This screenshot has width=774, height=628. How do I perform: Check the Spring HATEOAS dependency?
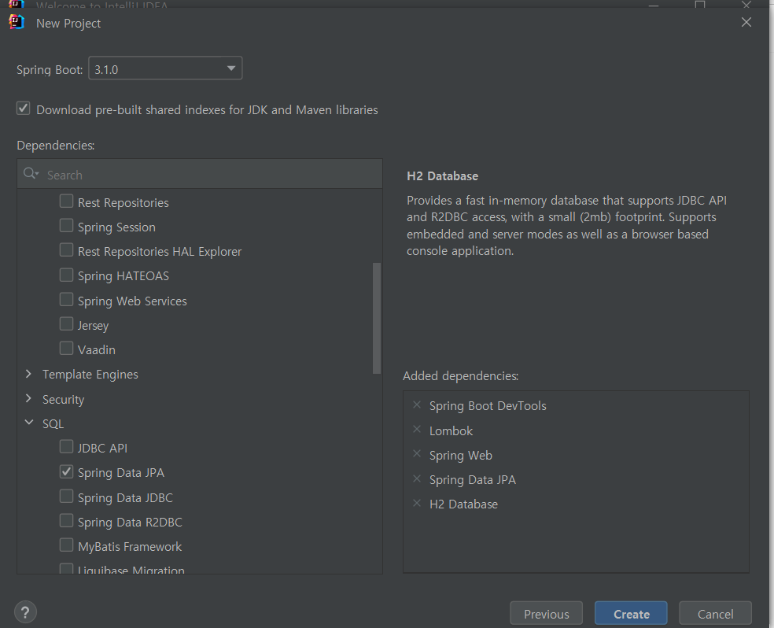click(66, 275)
